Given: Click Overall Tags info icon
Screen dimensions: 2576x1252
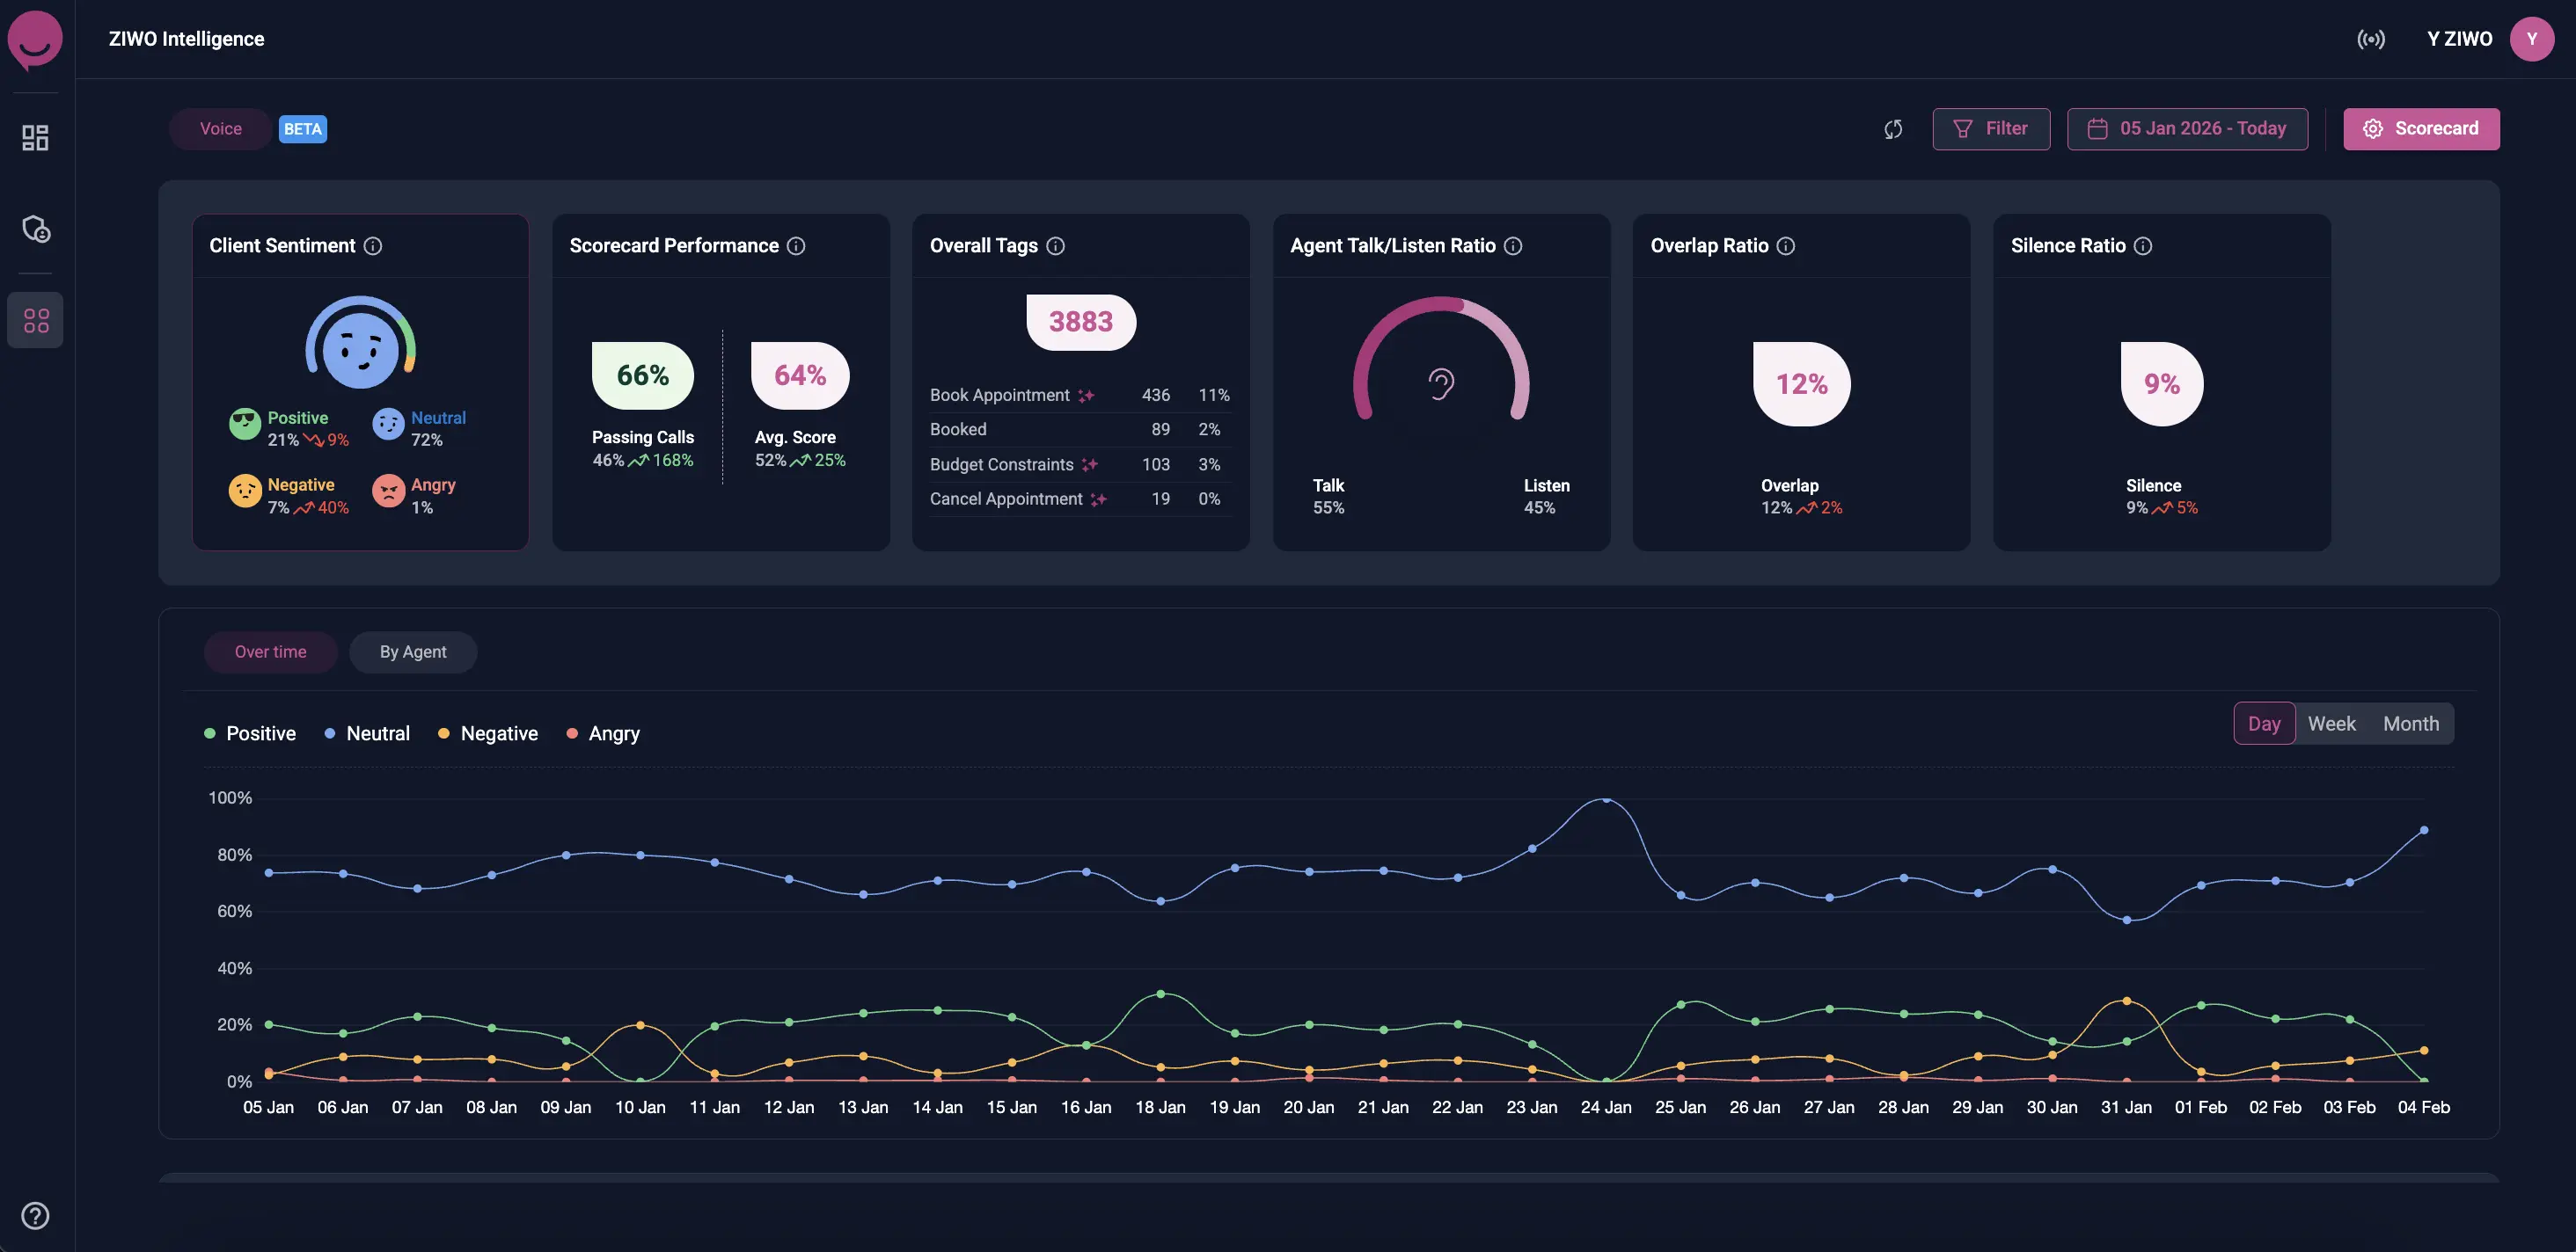Looking at the screenshot, I should click(1055, 246).
